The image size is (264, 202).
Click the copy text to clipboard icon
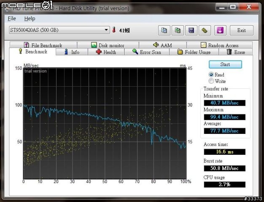(164, 30)
